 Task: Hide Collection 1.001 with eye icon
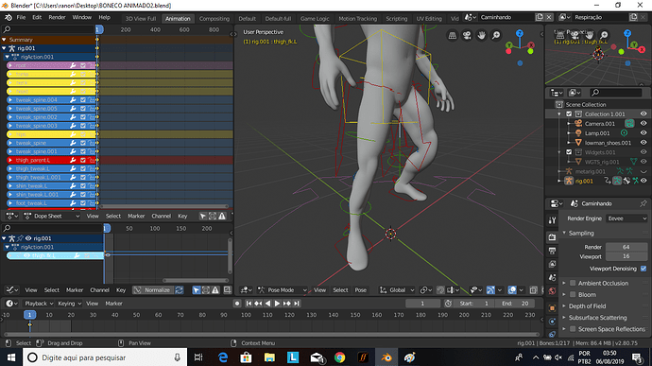pos(643,114)
